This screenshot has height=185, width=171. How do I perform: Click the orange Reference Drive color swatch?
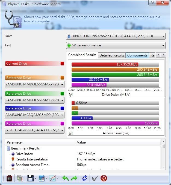point(62,78)
